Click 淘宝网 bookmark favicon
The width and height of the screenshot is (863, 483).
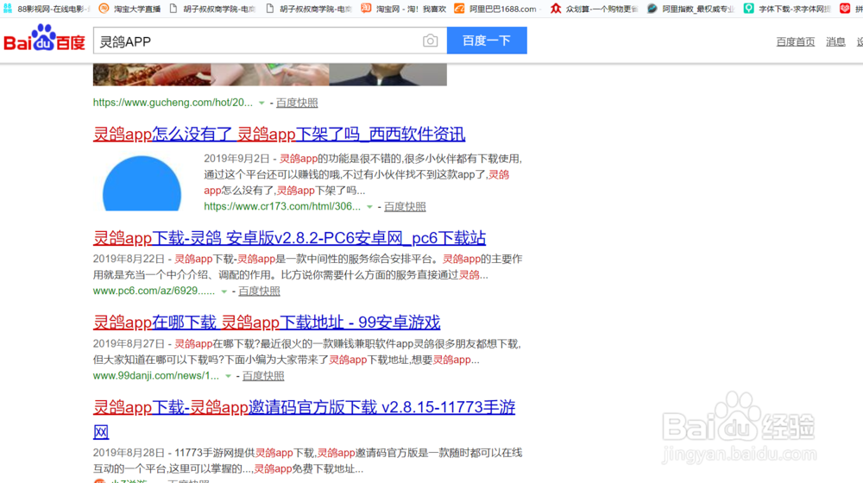[365, 9]
